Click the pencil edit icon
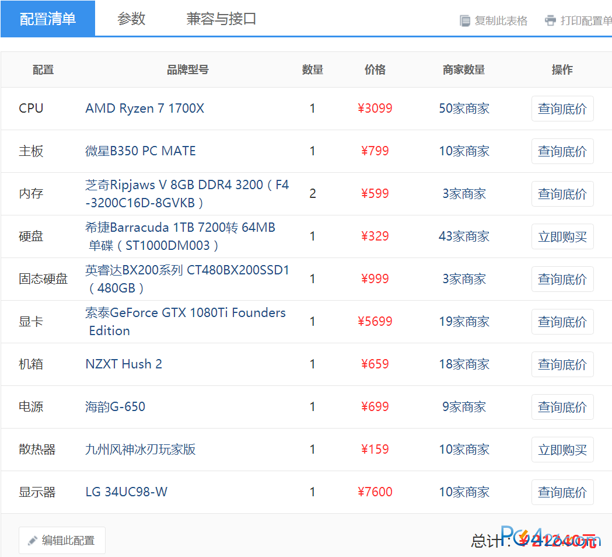 coord(33,541)
